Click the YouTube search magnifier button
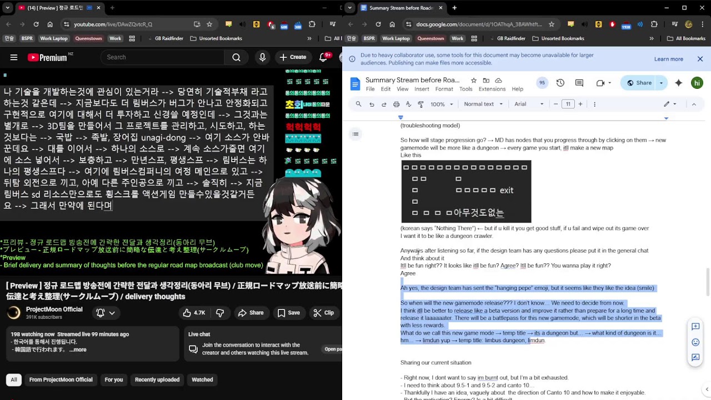 pyautogui.click(x=236, y=57)
